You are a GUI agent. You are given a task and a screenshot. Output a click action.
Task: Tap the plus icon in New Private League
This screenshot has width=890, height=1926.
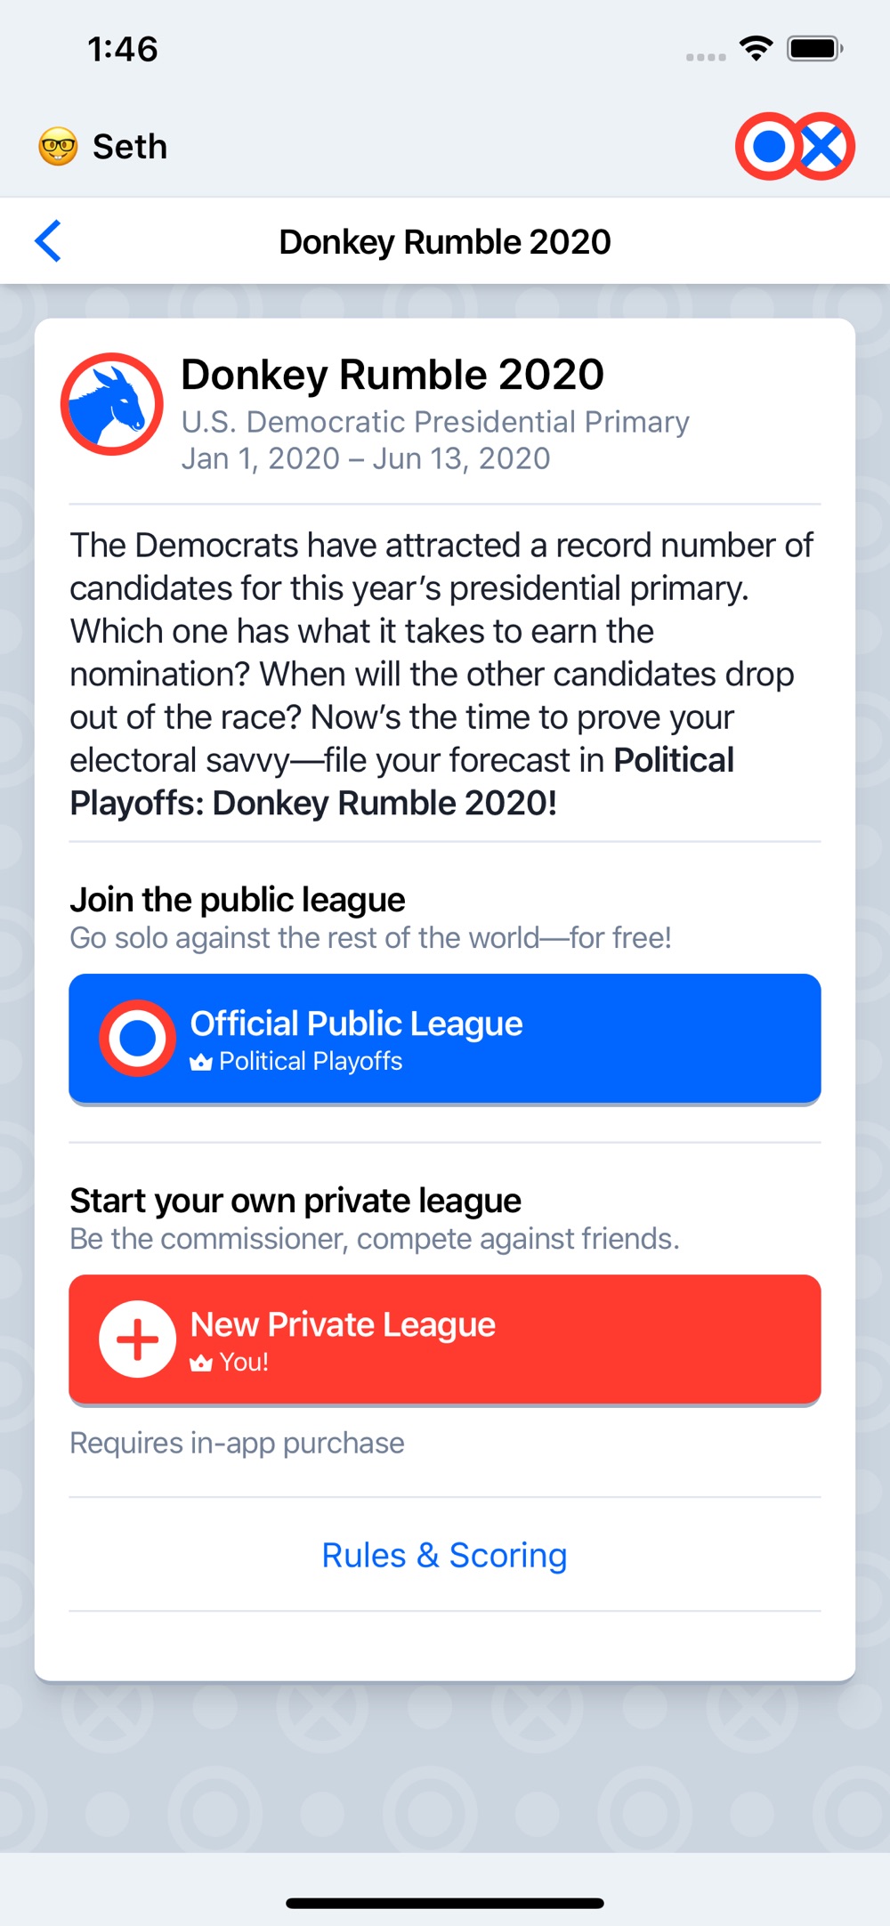tap(137, 1339)
